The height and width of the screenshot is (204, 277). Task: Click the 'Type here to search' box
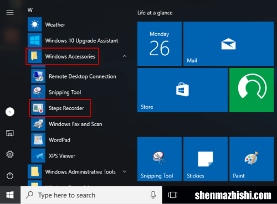[91, 195]
